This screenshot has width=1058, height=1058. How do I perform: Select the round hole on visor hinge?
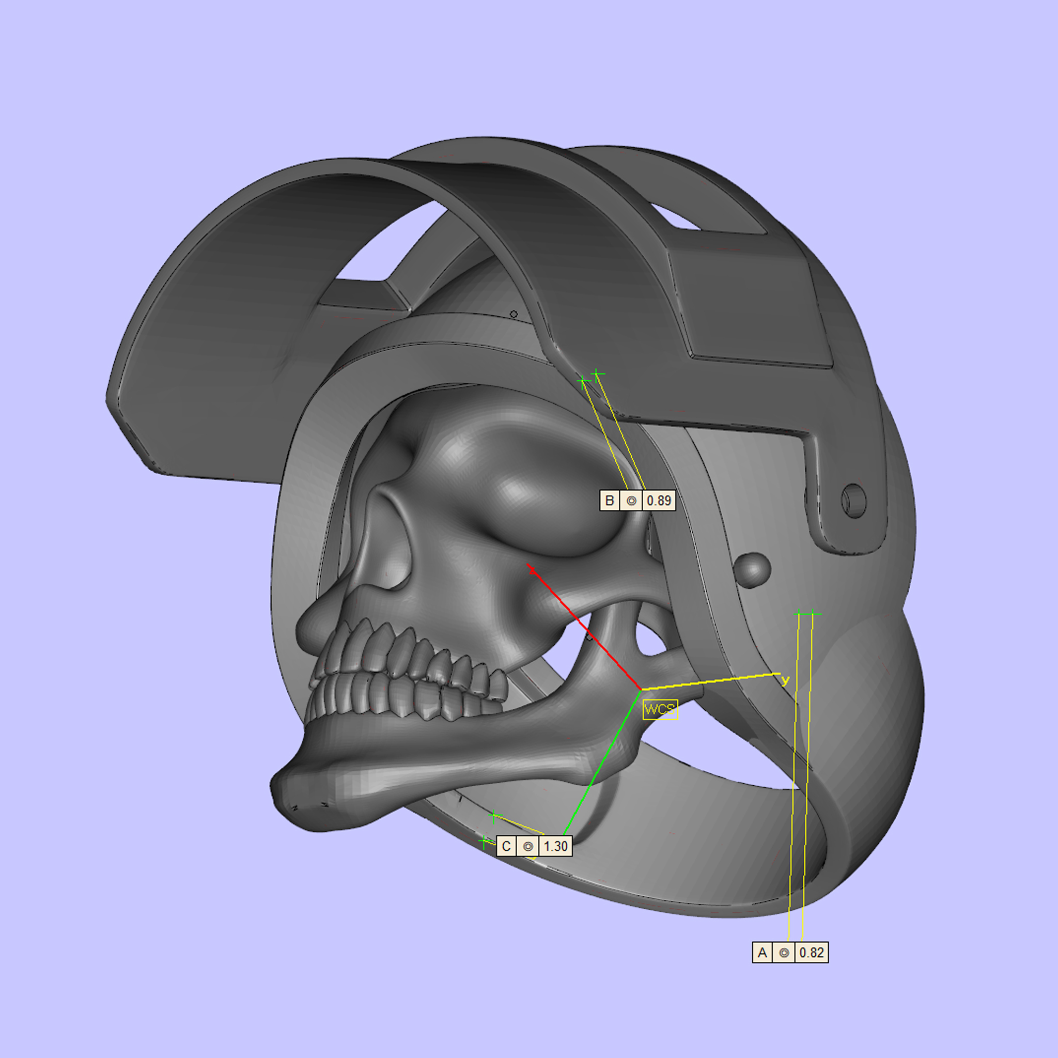pos(854,501)
